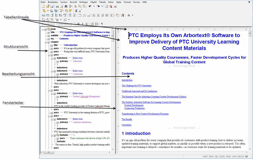Open the Omega symbol dropdown arrow

(61, 20)
